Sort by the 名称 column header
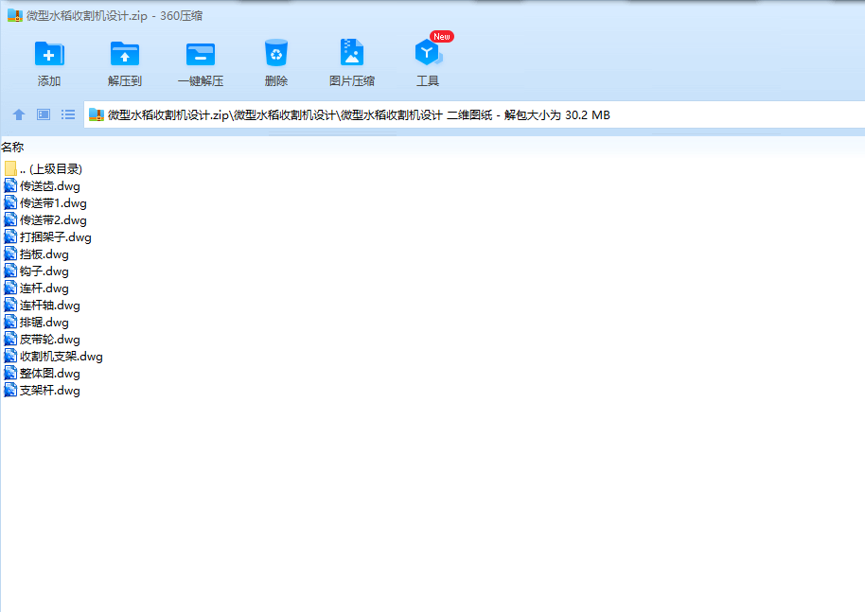The height and width of the screenshot is (612, 865). (x=12, y=148)
